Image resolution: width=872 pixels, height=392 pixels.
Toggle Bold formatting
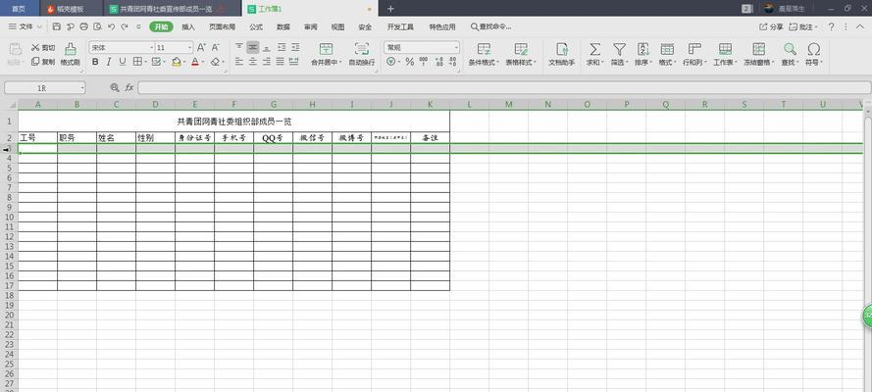tap(95, 62)
